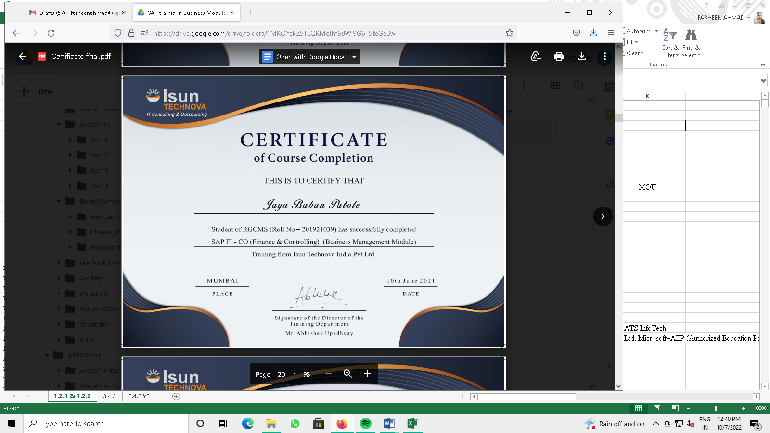Reset zoom with magnifier icon
Image resolution: width=770 pixels, height=433 pixels.
347,374
